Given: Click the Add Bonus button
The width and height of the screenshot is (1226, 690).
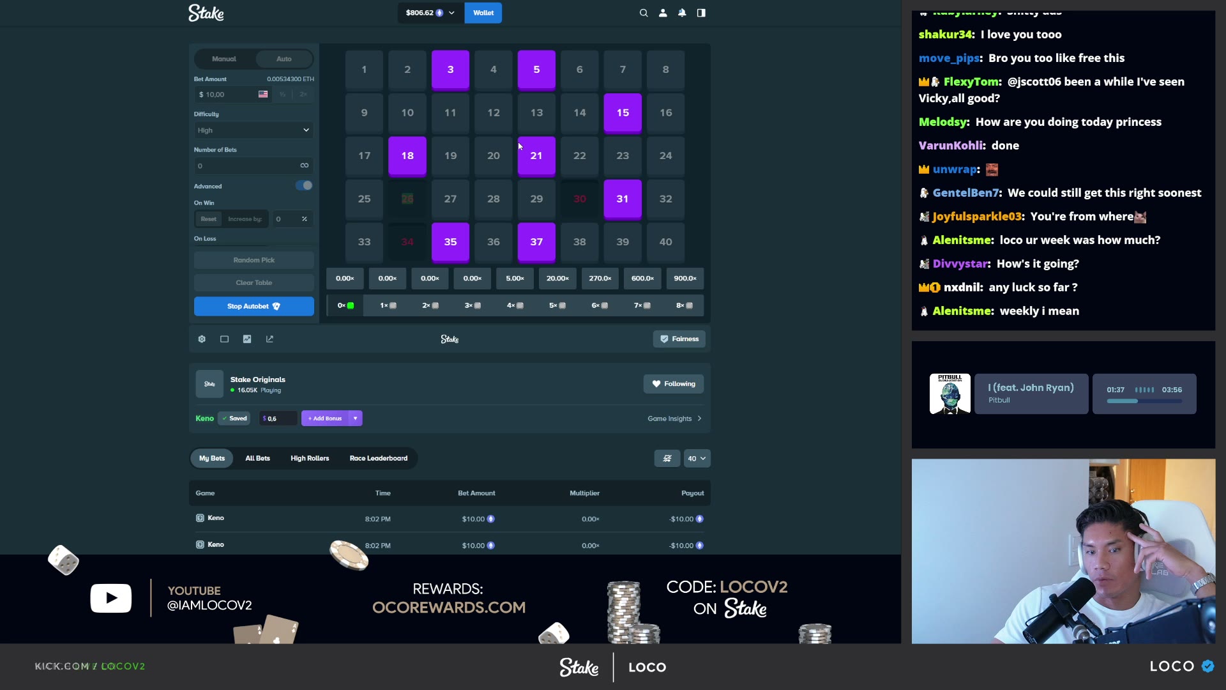Looking at the screenshot, I should (x=326, y=418).
